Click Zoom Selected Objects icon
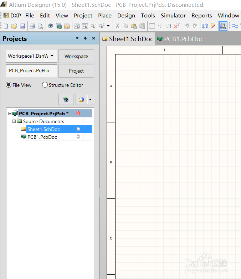This screenshot has width=241, height=279. coord(93,26)
